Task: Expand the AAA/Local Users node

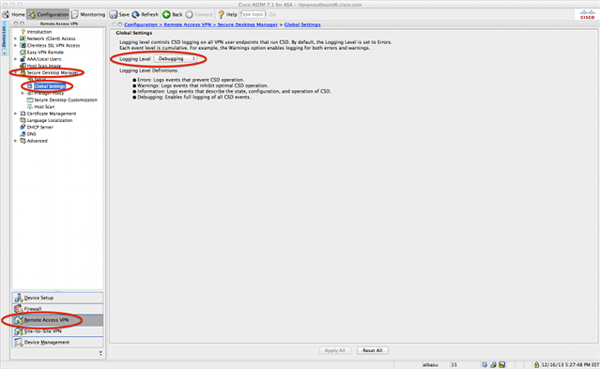Action: click(x=15, y=59)
